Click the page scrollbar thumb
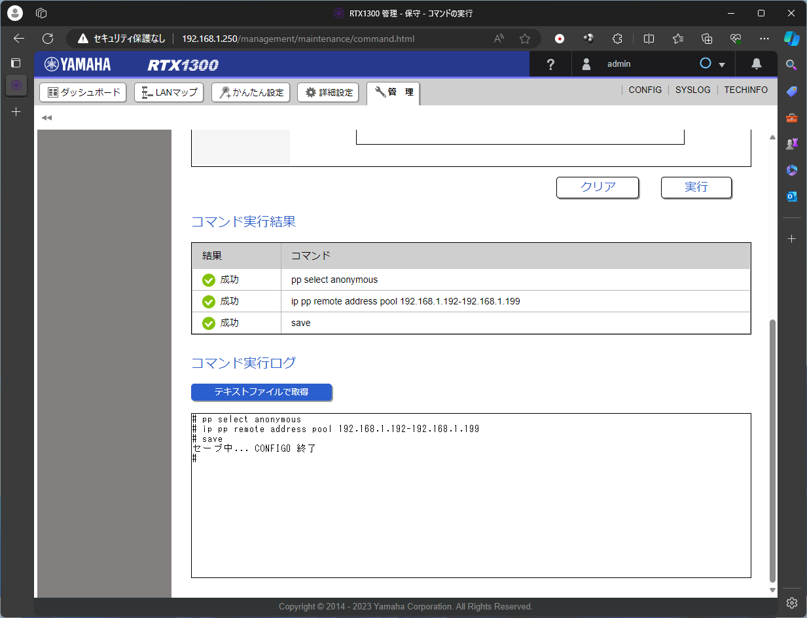 coord(772,451)
